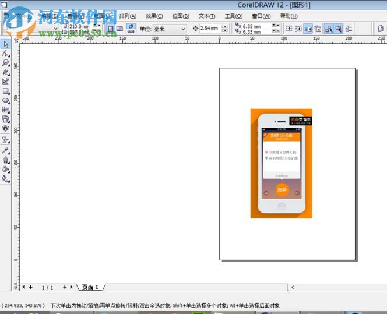Switch to the 页面 1 page tab
The image size is (387, 314).
[x=90, y=287]
